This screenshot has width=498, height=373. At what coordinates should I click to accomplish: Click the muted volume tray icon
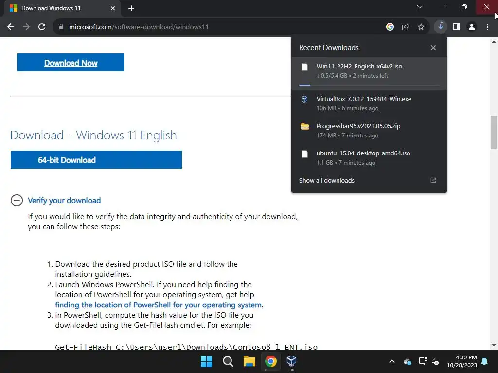[x=435, y=361]
